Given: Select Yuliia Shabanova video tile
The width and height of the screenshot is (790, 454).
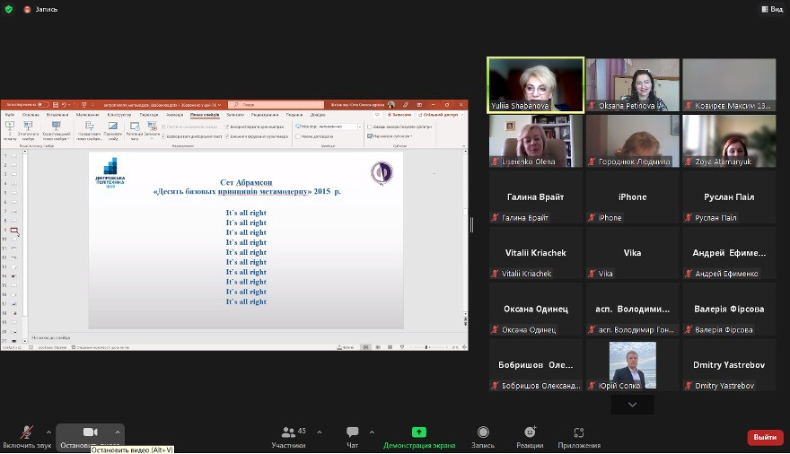Looking at the screenshot, I should click(x=536, y=84).
